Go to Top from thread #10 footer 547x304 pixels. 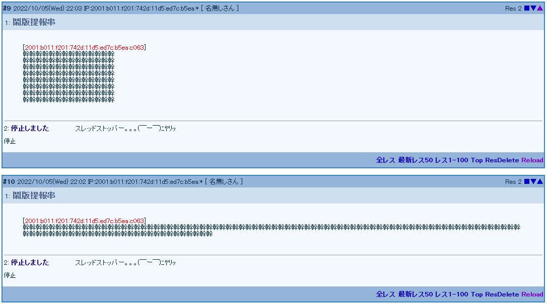pos(476,294)
